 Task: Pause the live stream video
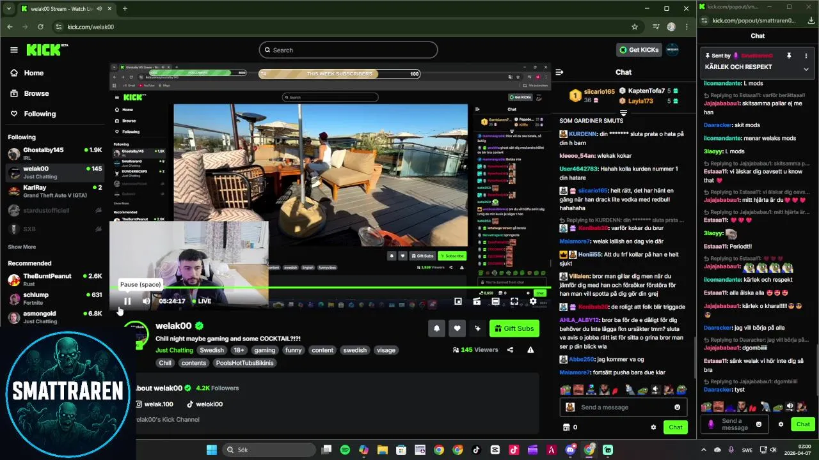tap(127, 301)
